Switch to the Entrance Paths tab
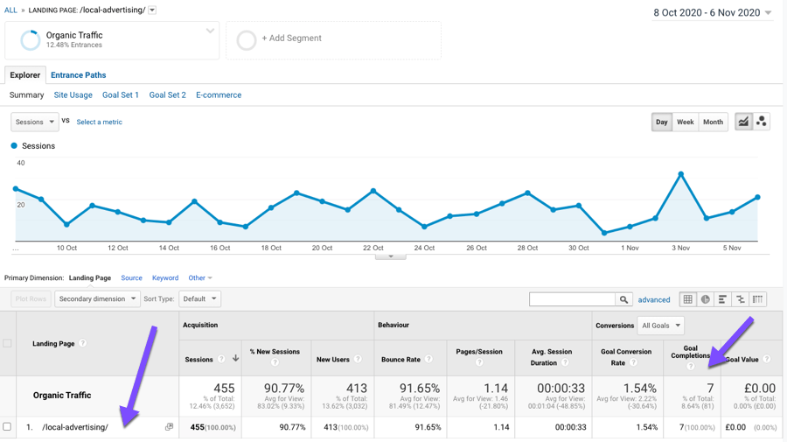Screen dimensions: 787x442 click(78, 75)
